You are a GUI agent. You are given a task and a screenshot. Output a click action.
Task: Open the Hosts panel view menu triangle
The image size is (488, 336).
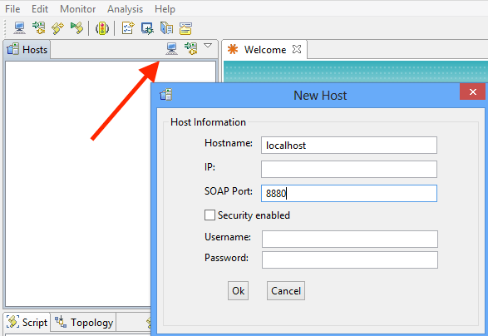[208, 46]
